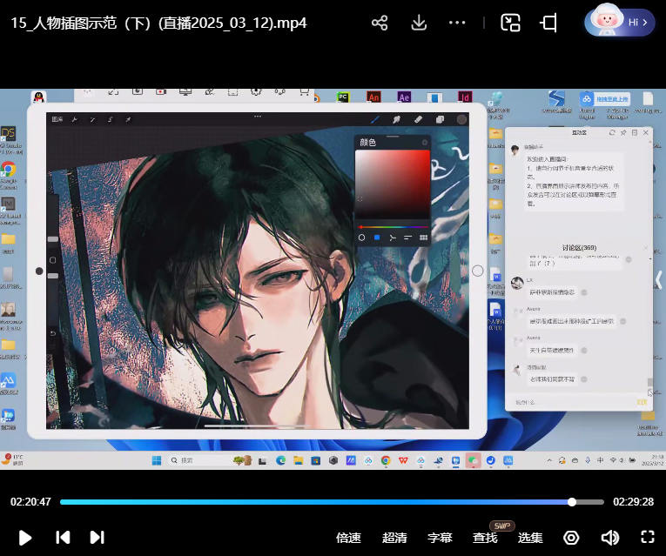Open the 超清 video quality options
The width and height of the screenshot is (666, 556).
tap(394, 538)
